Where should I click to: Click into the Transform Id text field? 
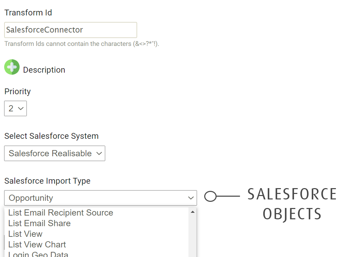[70, 30]
